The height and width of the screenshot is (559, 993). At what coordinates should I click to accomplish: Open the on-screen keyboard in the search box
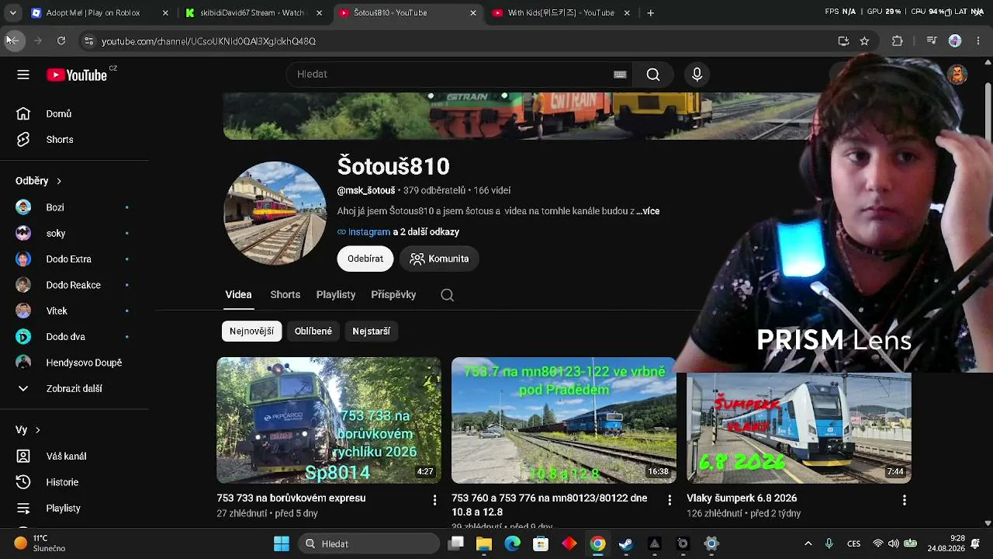click(620, 75)
